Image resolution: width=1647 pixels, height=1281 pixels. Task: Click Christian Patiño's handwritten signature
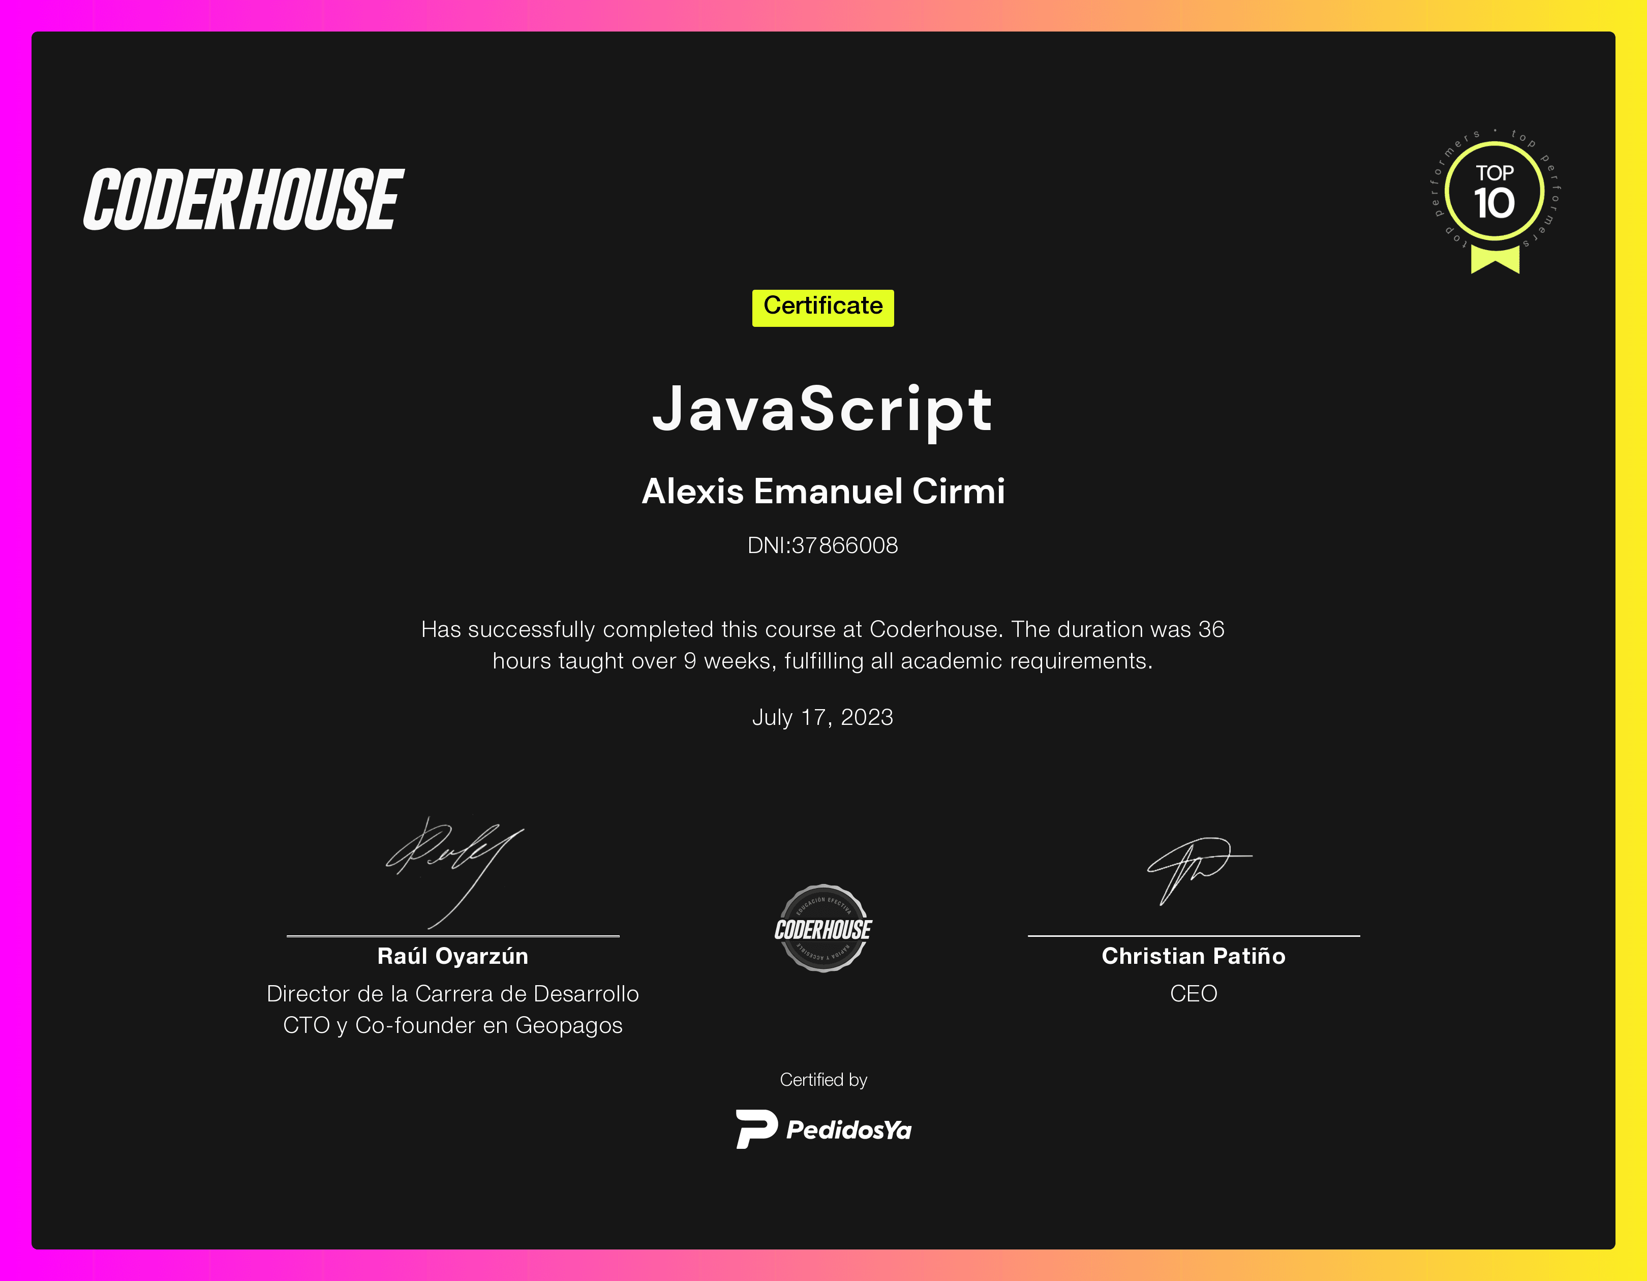pos(1199,871)
